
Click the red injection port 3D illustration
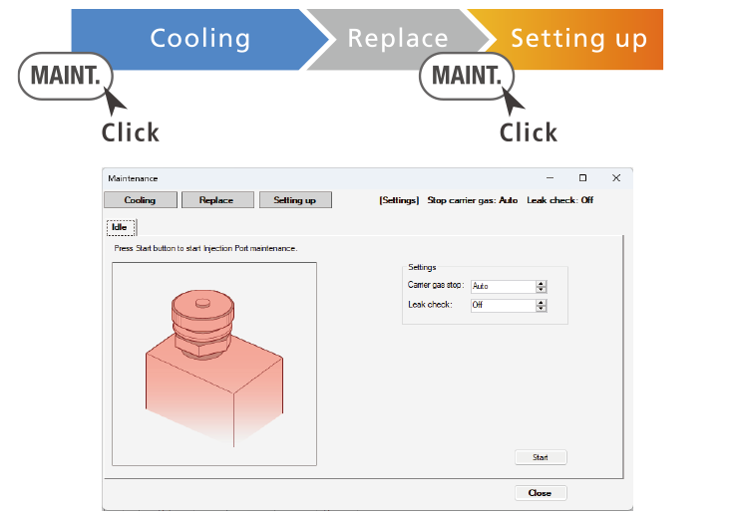coord(214,364)
